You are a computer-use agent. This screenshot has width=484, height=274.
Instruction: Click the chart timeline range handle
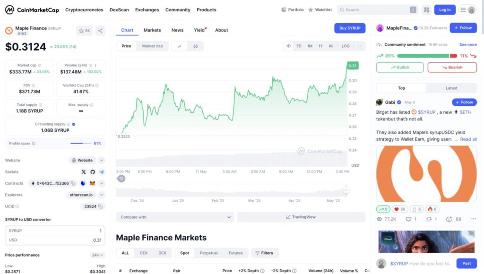346,190
